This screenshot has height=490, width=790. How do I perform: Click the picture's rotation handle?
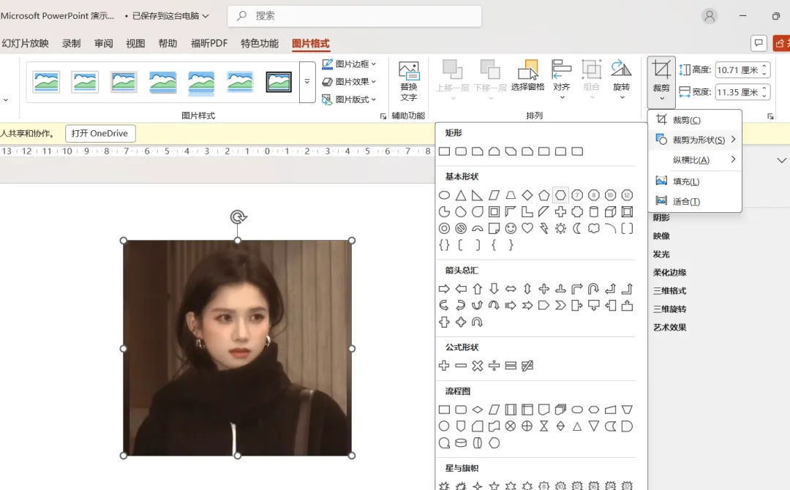pyautogui.click(x=238, y=217)
